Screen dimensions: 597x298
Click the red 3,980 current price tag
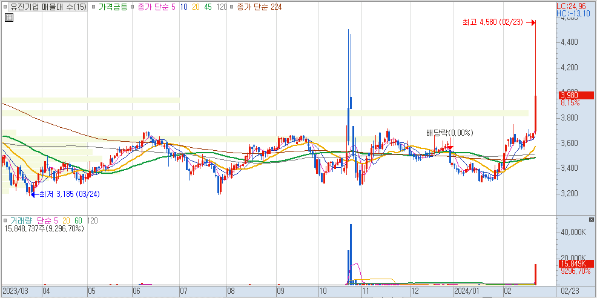tap(576, 95)
